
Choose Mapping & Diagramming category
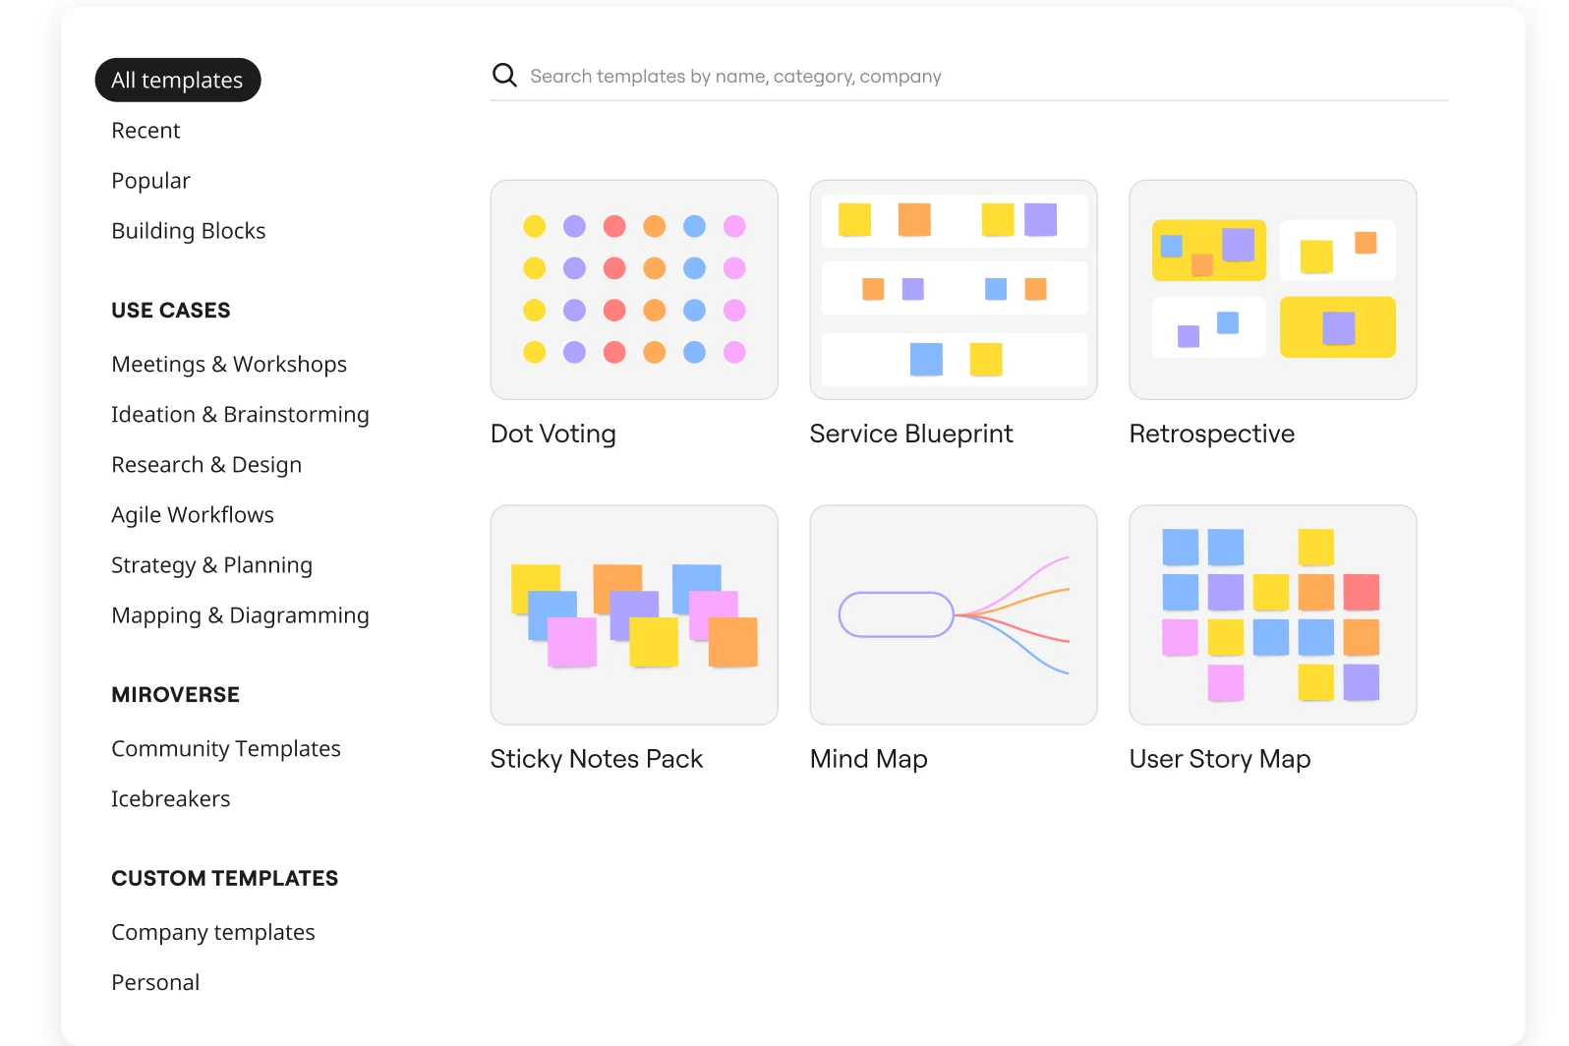(x=240, y=615)
